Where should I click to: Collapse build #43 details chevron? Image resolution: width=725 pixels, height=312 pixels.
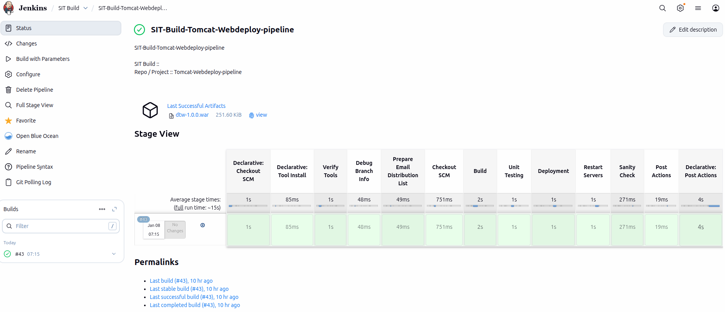114,254
